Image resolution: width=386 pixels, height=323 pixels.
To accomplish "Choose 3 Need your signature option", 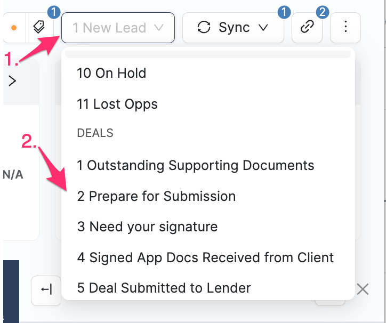I will click(147, 227).
